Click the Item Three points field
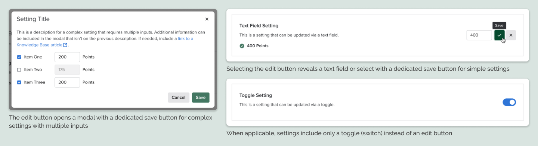 (67, 82)
